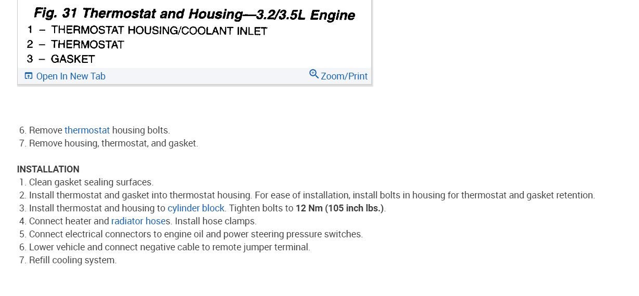Screen dimensions: 639x296
Task: Follow the thermostat link in step 6
Action: click(x=87, y=130)
